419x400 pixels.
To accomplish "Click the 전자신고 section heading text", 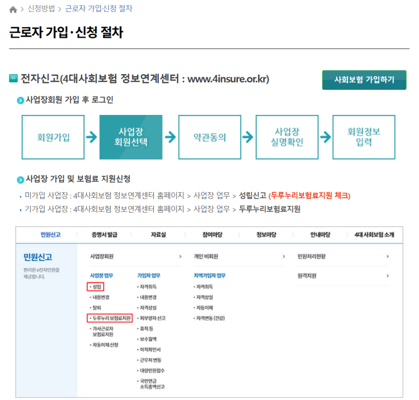I will click(x=145, y=78).
